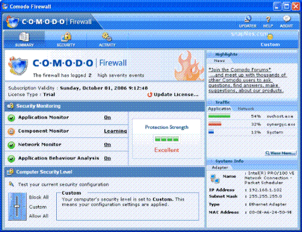Click the Protection Strength green meter

pos(167,139)
